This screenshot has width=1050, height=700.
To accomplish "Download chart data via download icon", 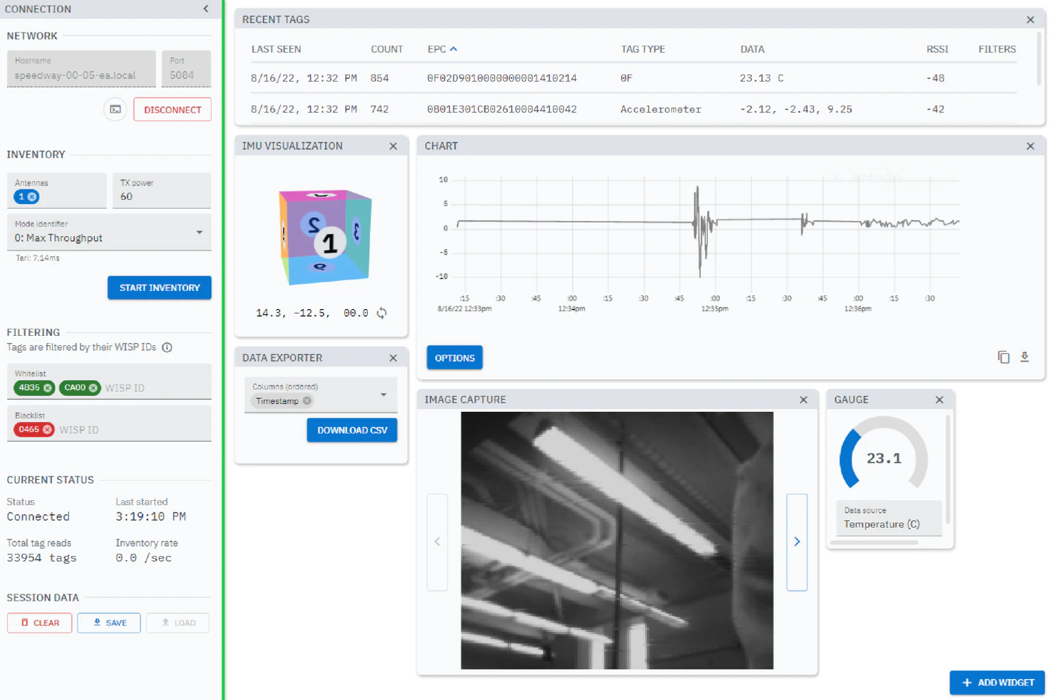I will tap(1024, 357).
